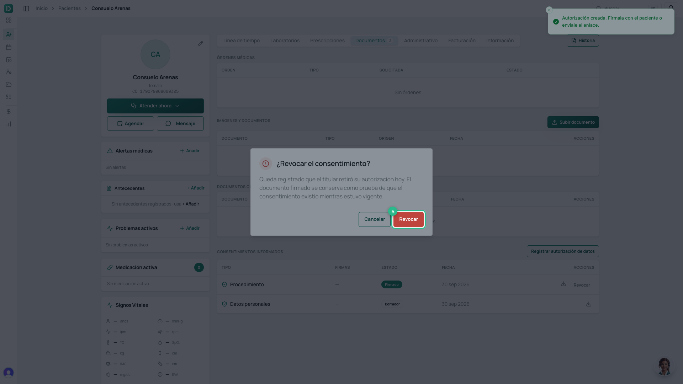
Task: Switch to Administrativo tab
Action: 421,41
